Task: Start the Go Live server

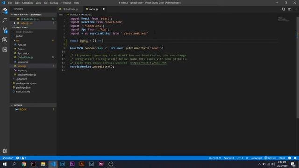Action: pyautogui.click(x=270, y=158)
